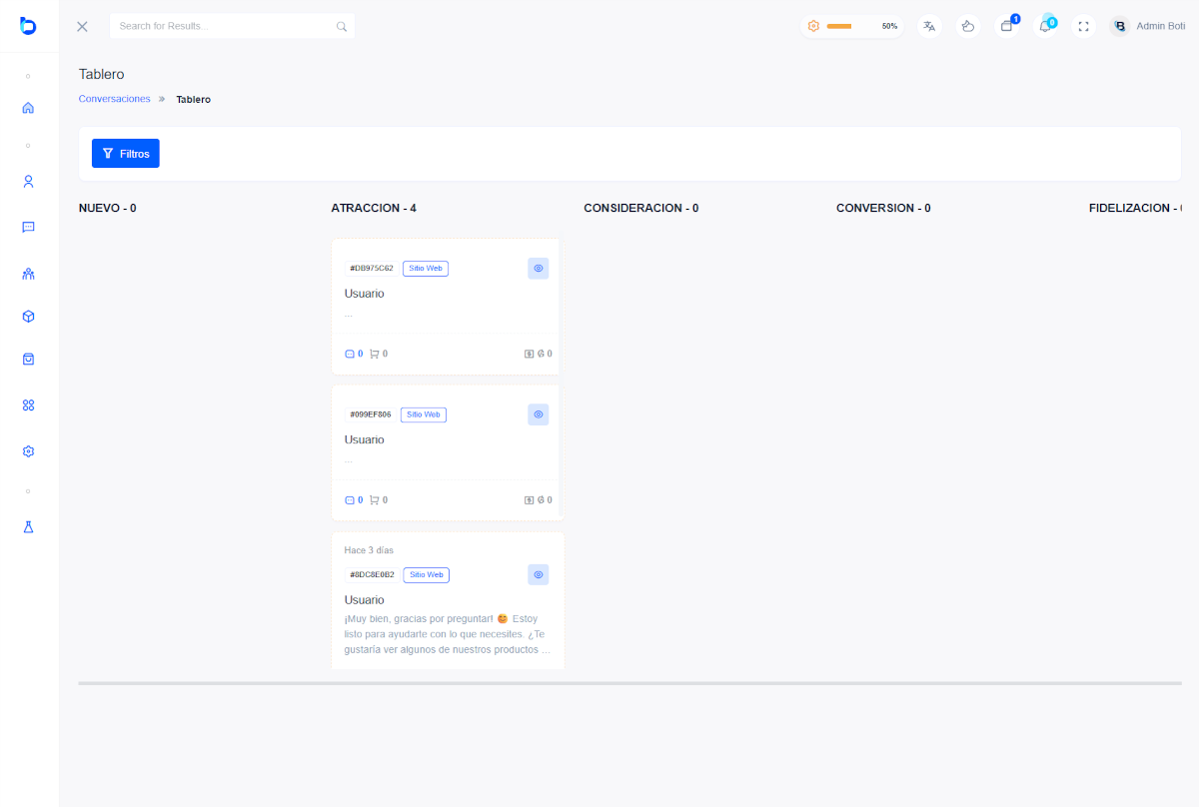Screen dimensions: 1199x807
Task: Open the chat conversations sidebar icon
Action: [x=28, y=227]
